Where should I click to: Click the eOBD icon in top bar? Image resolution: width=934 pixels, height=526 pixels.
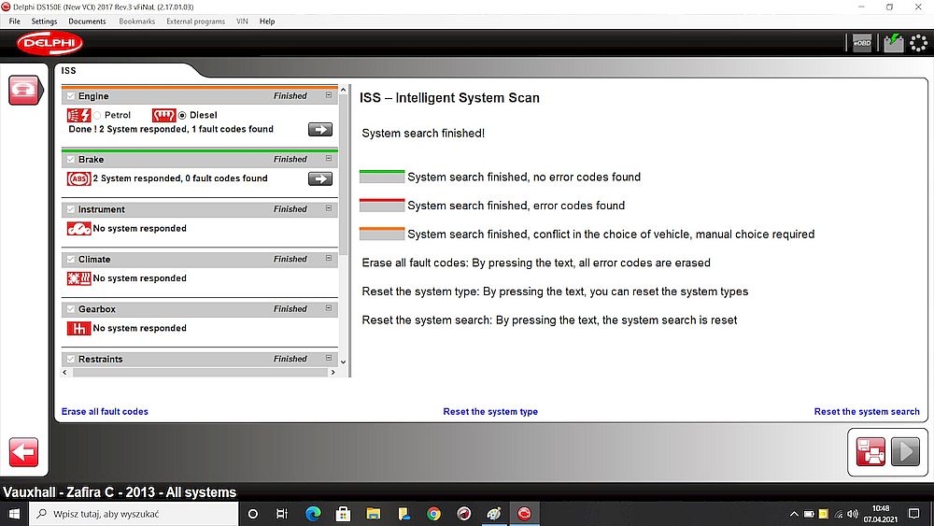coord(860,43)
